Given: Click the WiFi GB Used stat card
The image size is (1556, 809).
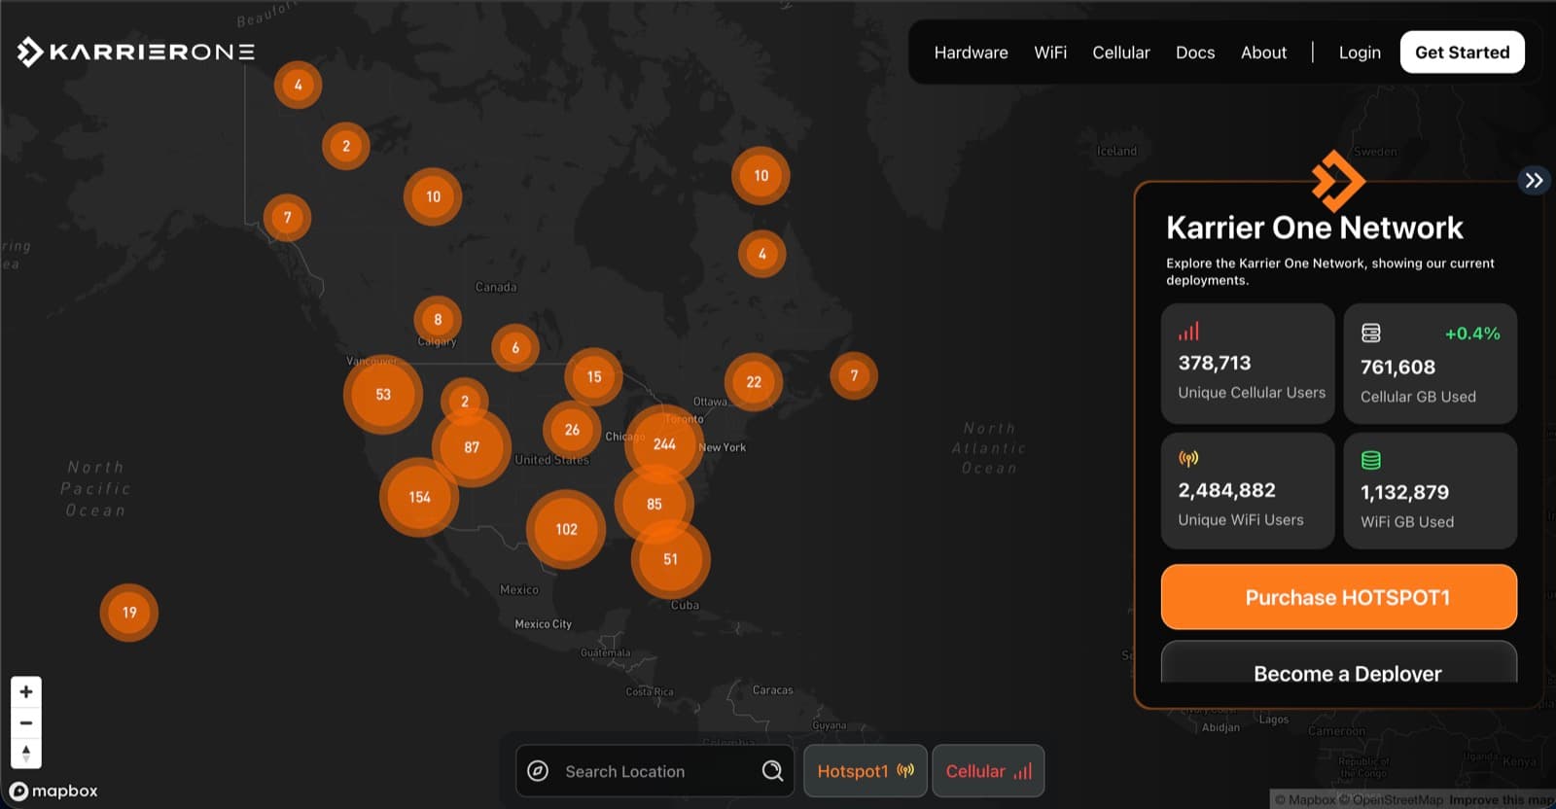Looking at the screenshot, I should [x=1431, y=491].
